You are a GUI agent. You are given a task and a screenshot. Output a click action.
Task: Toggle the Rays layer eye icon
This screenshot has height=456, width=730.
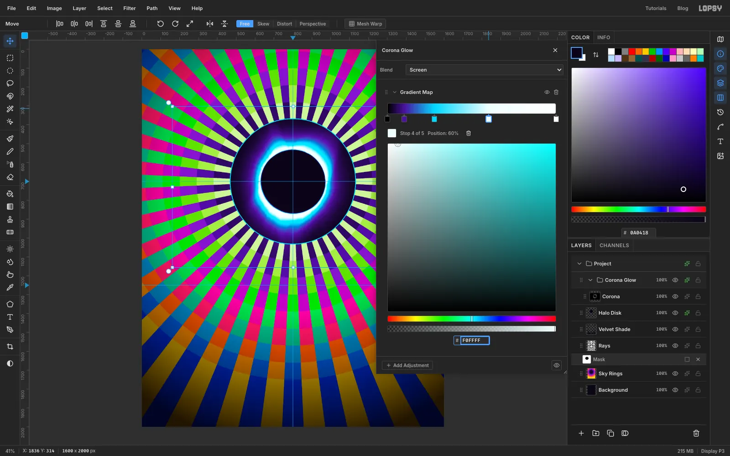click(675, 346)
